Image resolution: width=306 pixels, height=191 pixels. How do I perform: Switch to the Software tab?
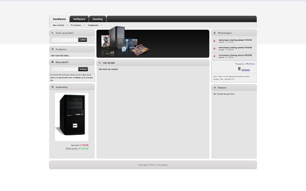pyautogui.click(x=79, y=19)
